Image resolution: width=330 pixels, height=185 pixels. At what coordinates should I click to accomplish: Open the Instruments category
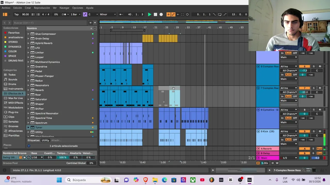pyautogui.click(x=15, y=89)
